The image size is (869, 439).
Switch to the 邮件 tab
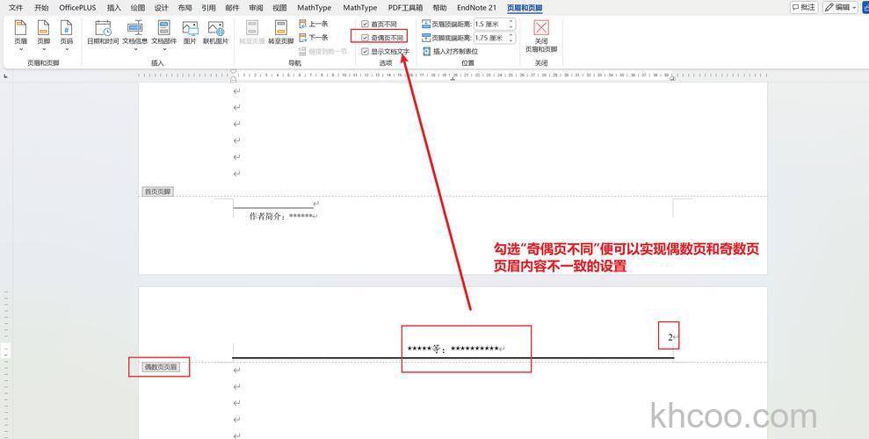tap(232, 8)
